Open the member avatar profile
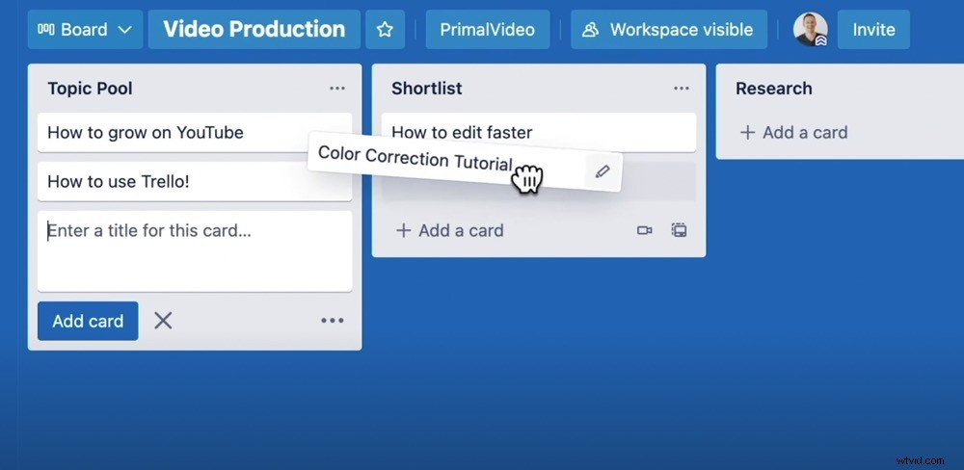This screenshot has width=964, height=470. coord(810,30)
